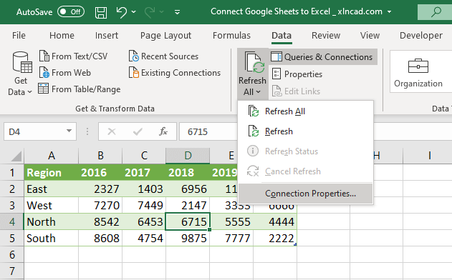452x280 pixels.
Task: Open the Page Layout tab
Action: (165, 36)
